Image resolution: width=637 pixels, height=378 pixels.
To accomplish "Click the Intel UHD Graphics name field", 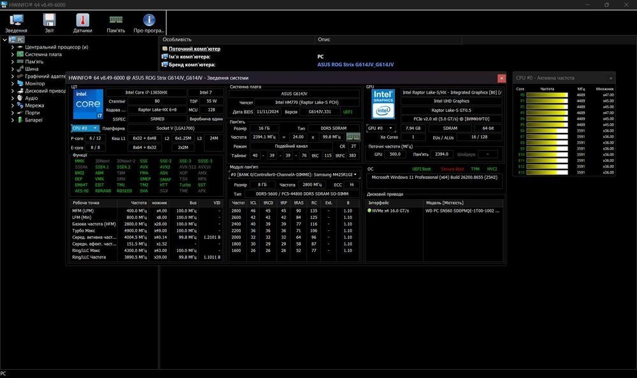I will click(x=452, y=101).
